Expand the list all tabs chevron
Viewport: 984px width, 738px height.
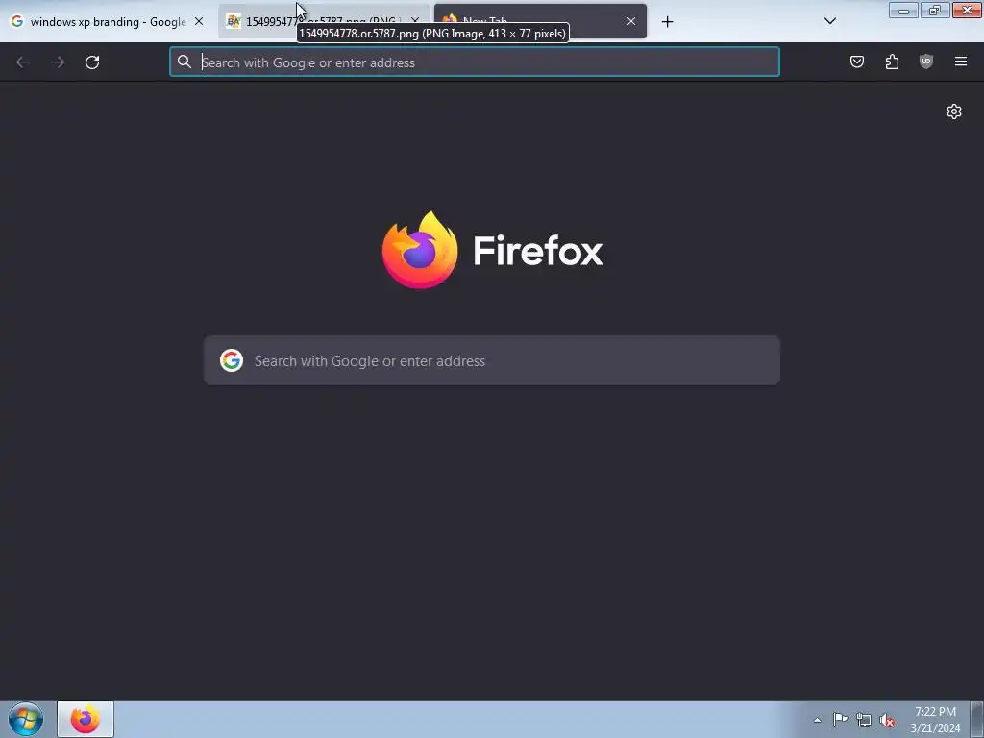click(829, 21)
